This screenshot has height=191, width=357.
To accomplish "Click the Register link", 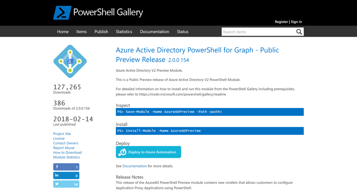I will [281, 22].
